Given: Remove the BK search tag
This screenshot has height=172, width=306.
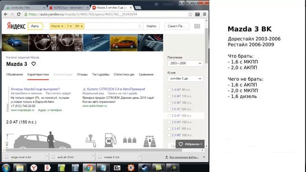Looking at the screenshot, I should (x=82, y=26).
